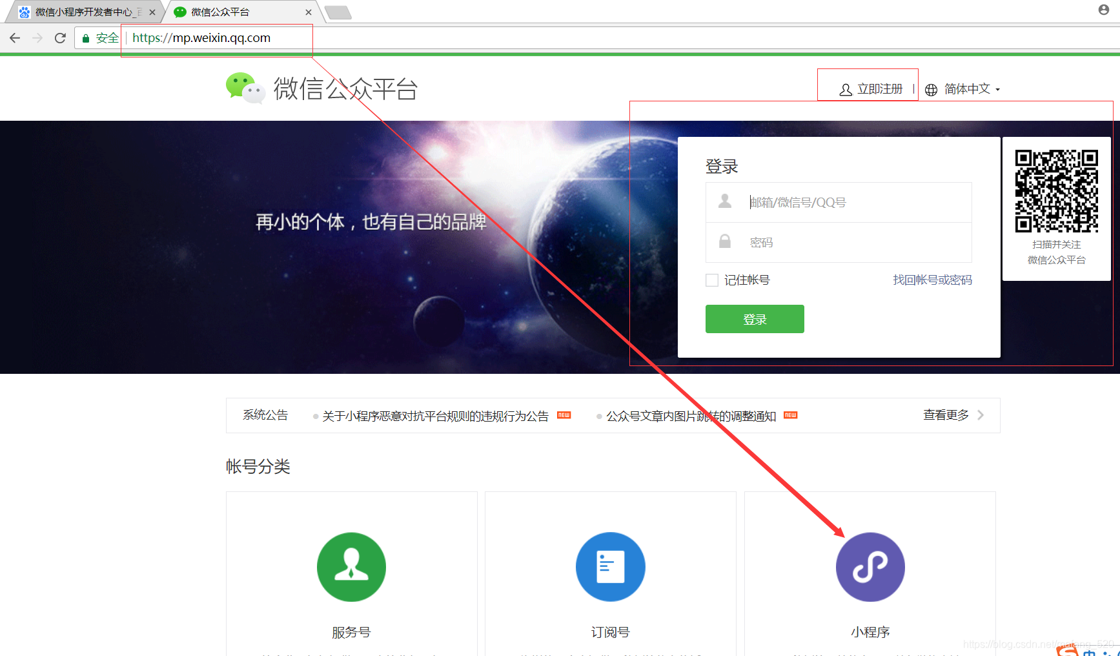
Task: Click the chevron next to 查看更多
Action: pos(981,415)
